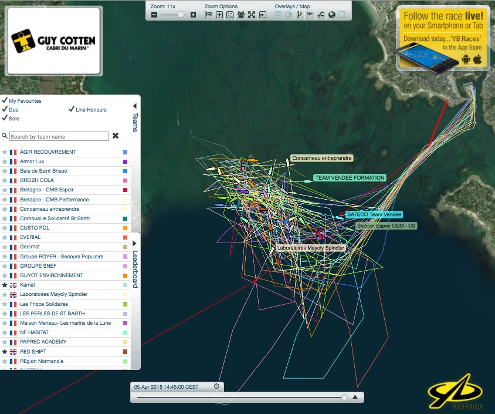Select the EVERIAL team row
This screenshot has height=414, width=495.
click(x=66, y=237)
